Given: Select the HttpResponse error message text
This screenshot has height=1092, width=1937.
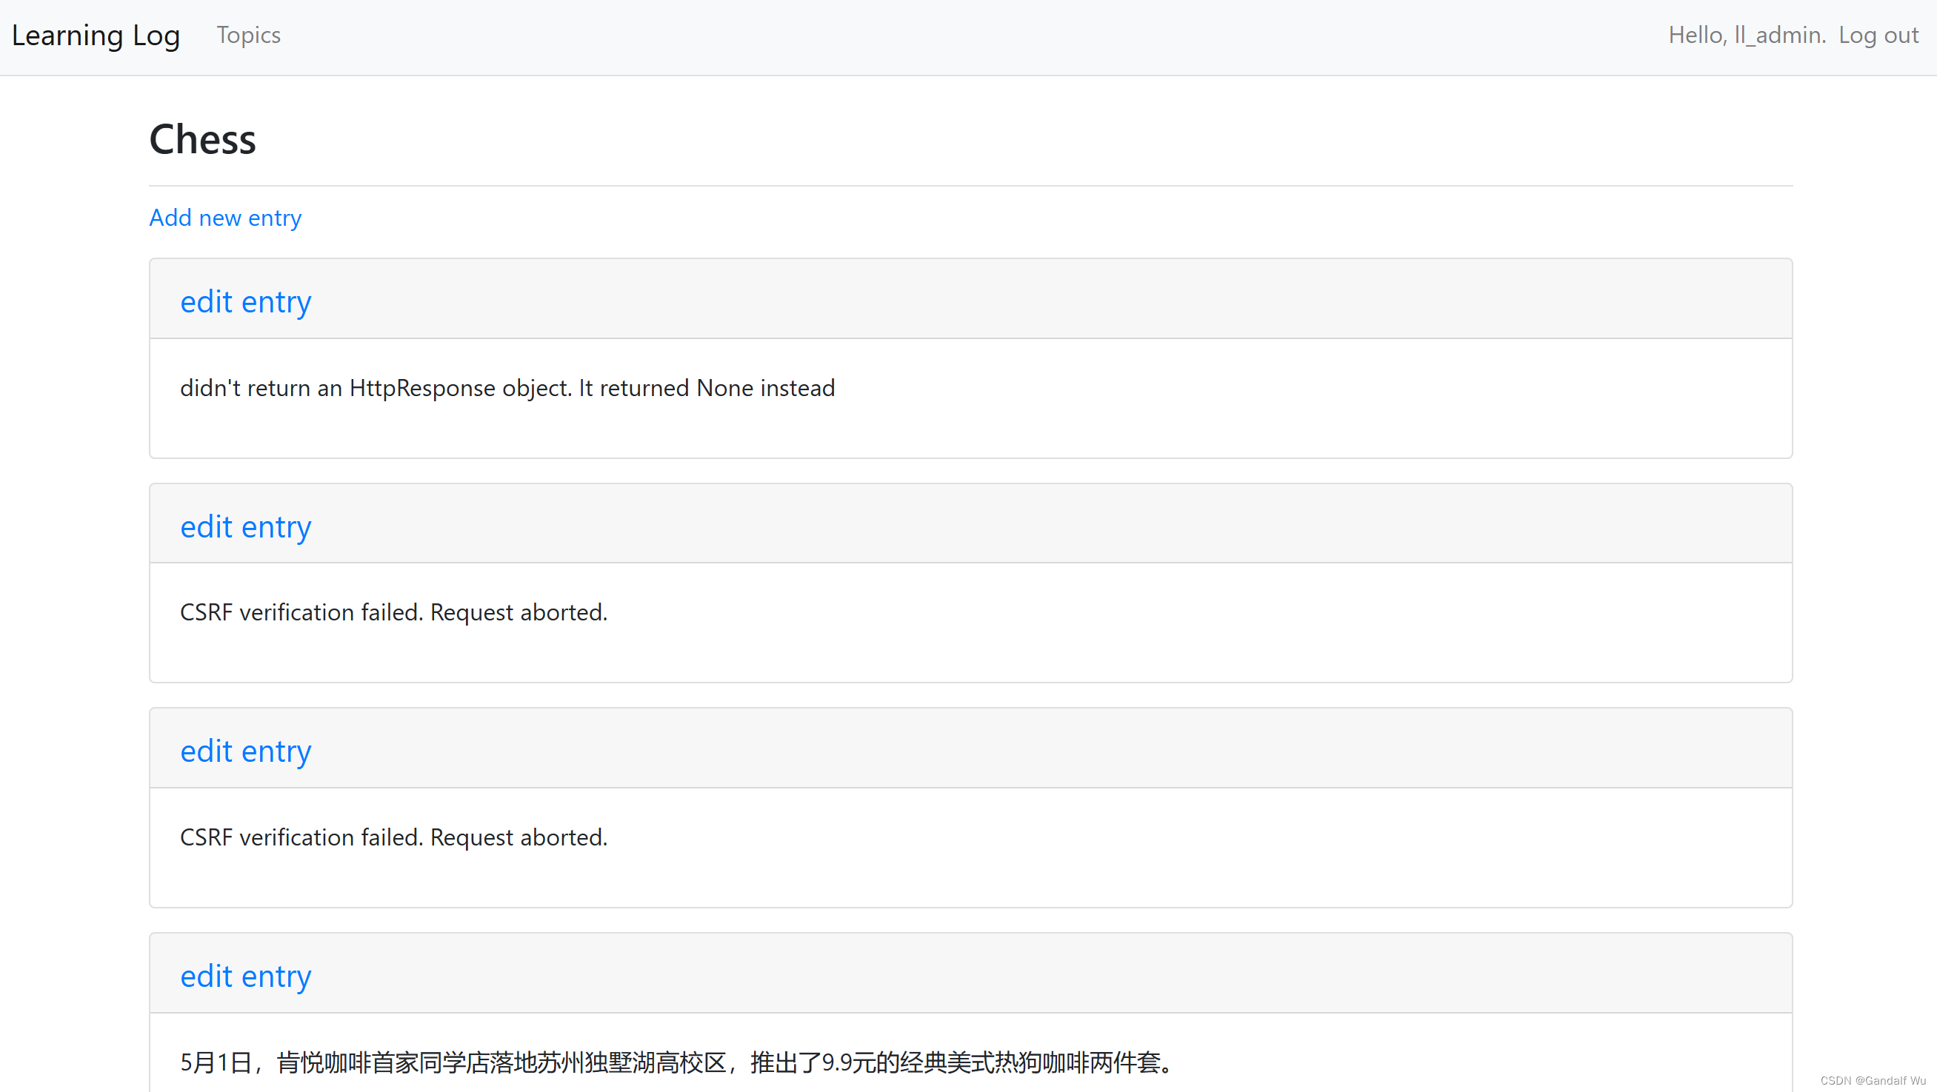Looking at the screenshot, I should (507, 388).
